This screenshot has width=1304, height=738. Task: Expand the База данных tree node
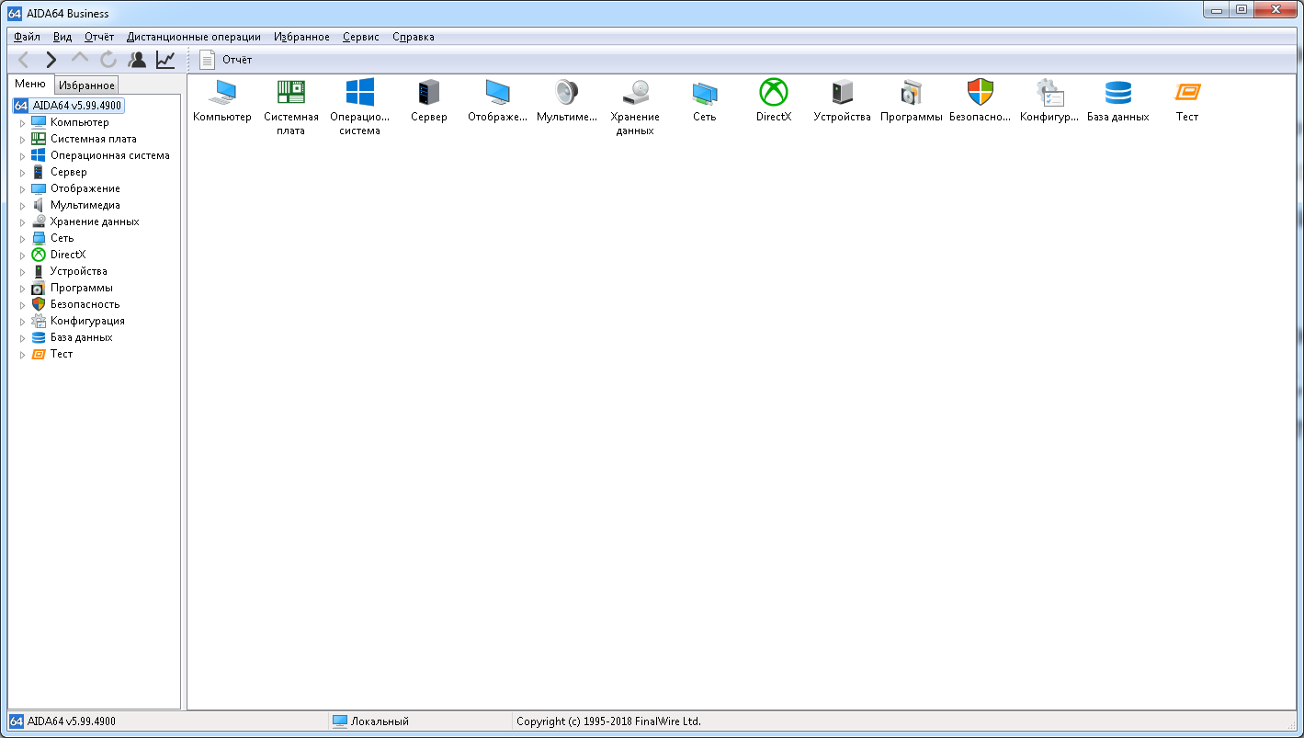23,337
